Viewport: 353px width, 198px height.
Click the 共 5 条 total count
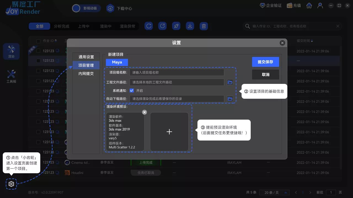coord(251,193)
